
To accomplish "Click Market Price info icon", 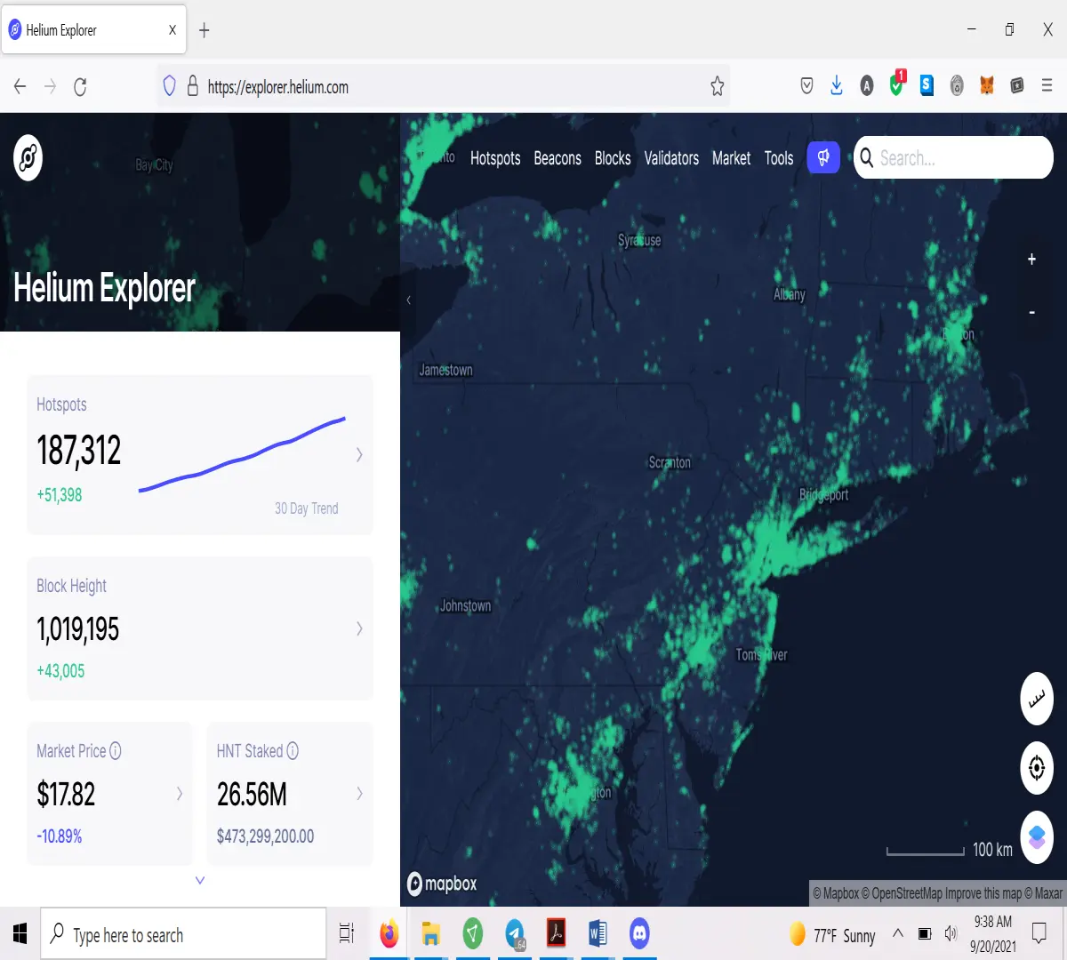I will [x=116, y=751].
